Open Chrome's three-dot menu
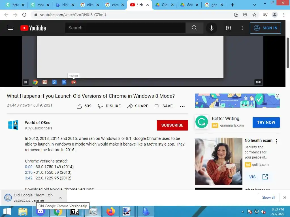 click(x=284, y=15)
